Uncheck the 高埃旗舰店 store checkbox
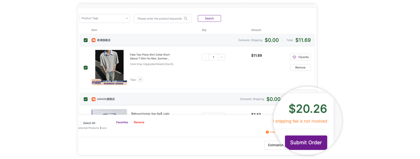 point(86,40)
